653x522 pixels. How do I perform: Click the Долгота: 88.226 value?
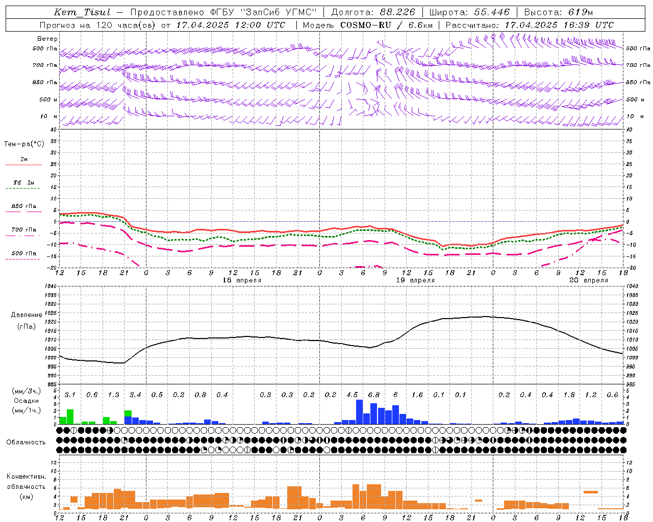[x=373, y=12]
